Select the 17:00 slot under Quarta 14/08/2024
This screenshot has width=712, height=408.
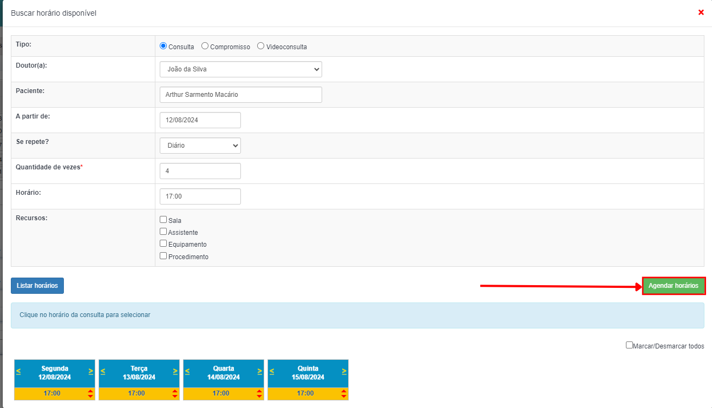pos(221,393)
